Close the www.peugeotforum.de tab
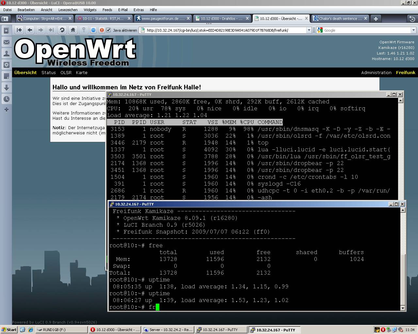 pos(188,19)
